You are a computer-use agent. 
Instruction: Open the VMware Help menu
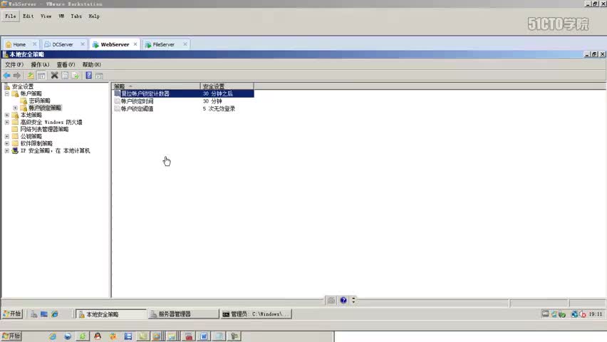click(94, 16)
